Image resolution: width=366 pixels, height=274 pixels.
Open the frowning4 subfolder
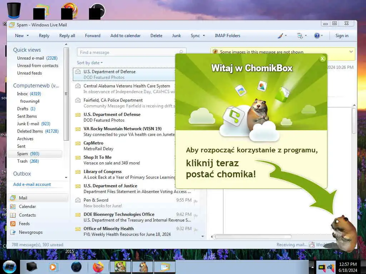(x=30, y=101)
